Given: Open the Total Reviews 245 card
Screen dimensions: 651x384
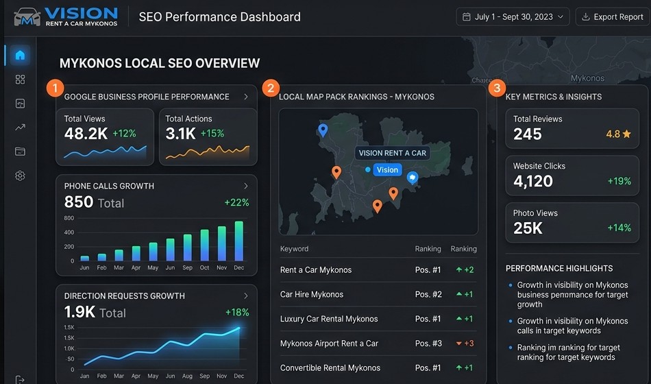Looking at the screenshot, I should pyautogui.click(x=572, y=128).
